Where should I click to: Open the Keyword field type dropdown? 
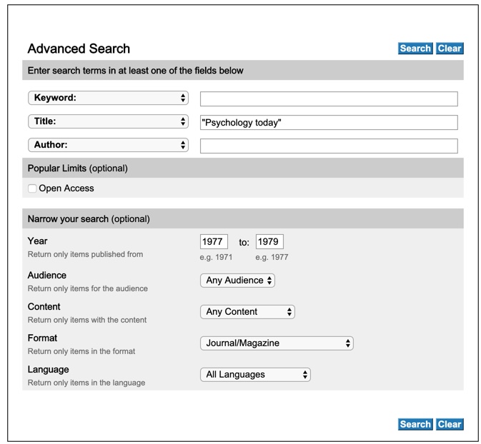(x=108, y=98)
